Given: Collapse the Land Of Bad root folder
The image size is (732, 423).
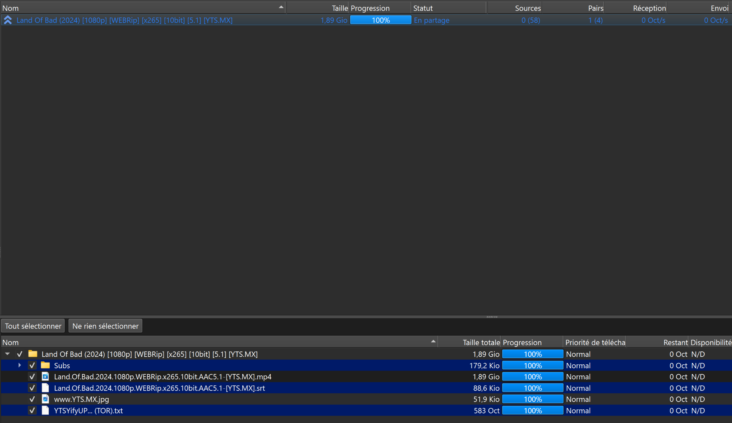Looking at the screenshot, I should coord(7,354).
